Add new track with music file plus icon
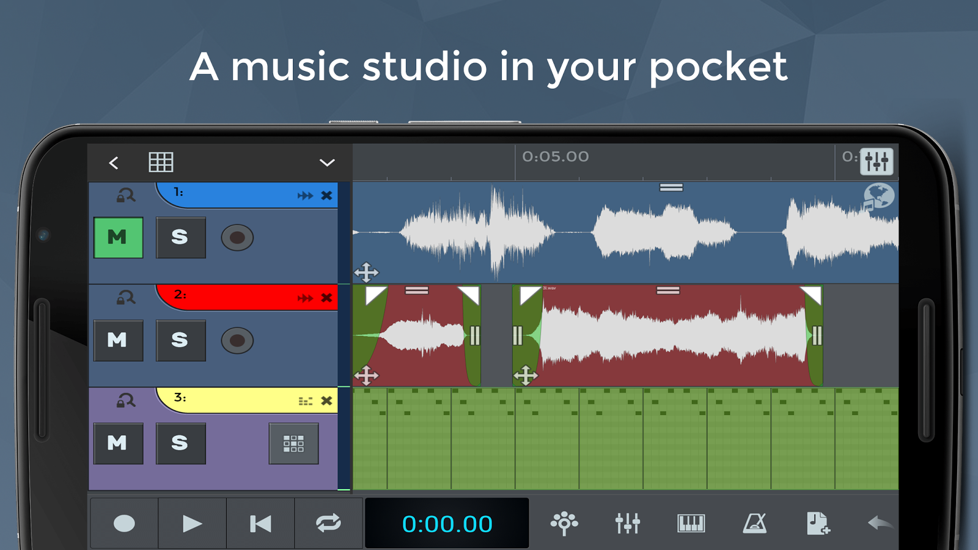This screenshot has height=550, width=978. click(818, 524)
